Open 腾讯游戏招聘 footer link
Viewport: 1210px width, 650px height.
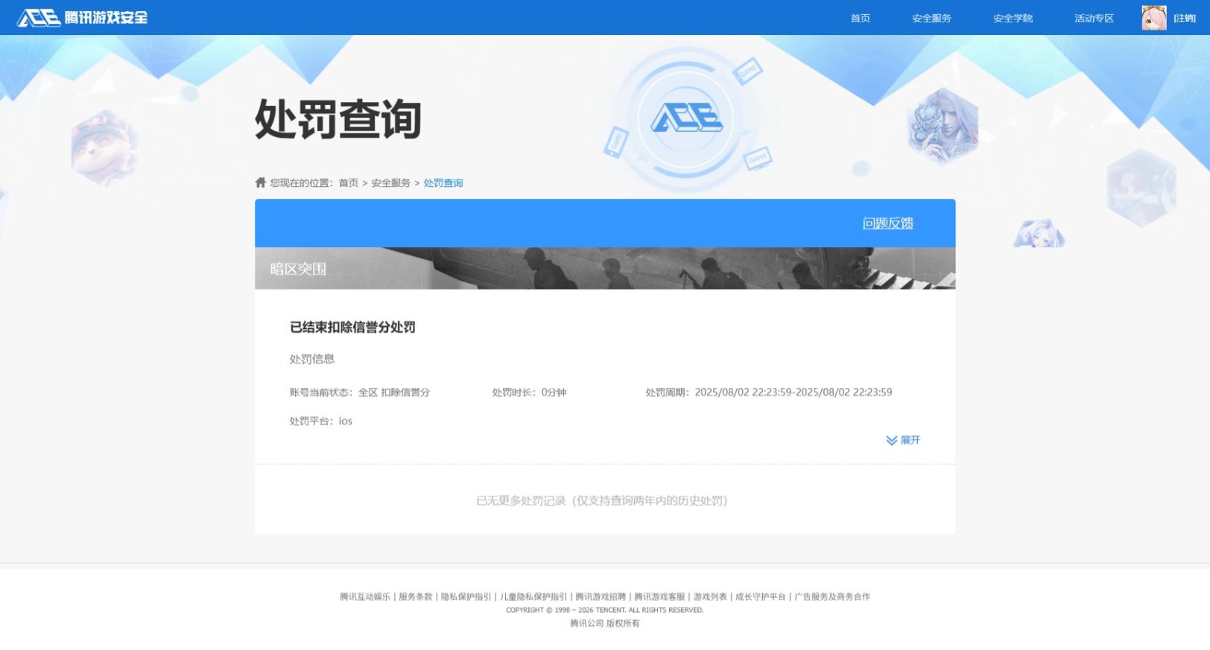(601, 597)
